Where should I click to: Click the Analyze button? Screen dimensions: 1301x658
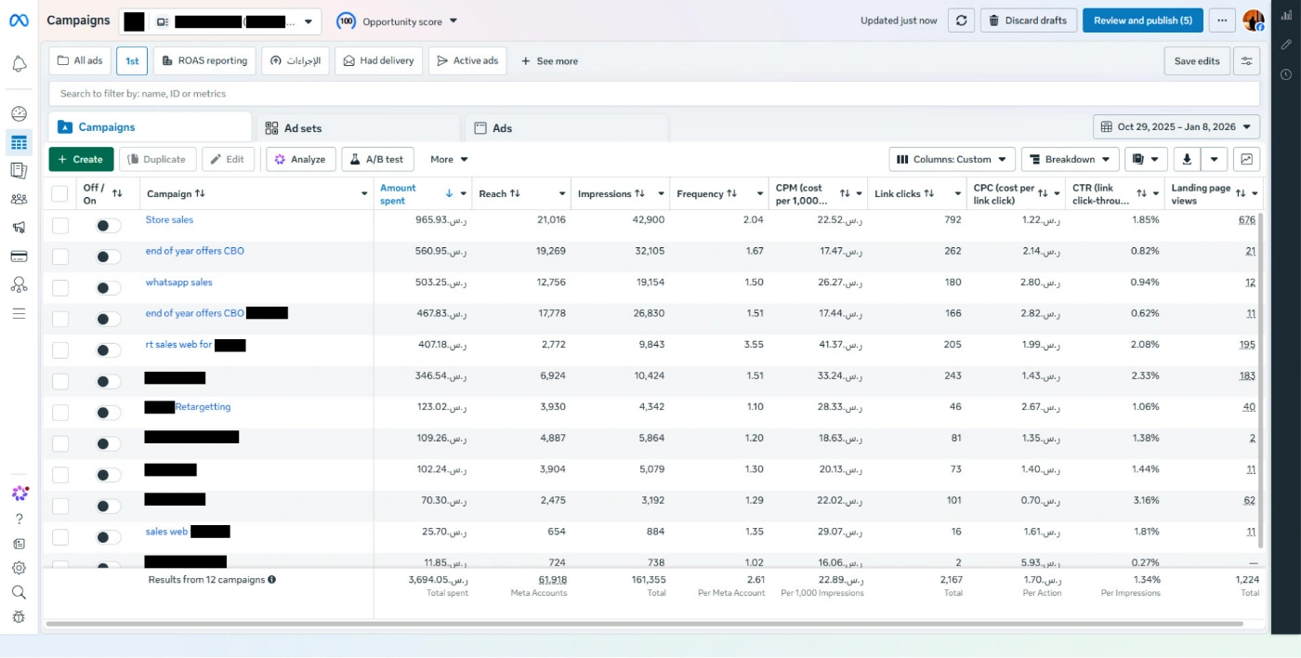click(301, 159)
